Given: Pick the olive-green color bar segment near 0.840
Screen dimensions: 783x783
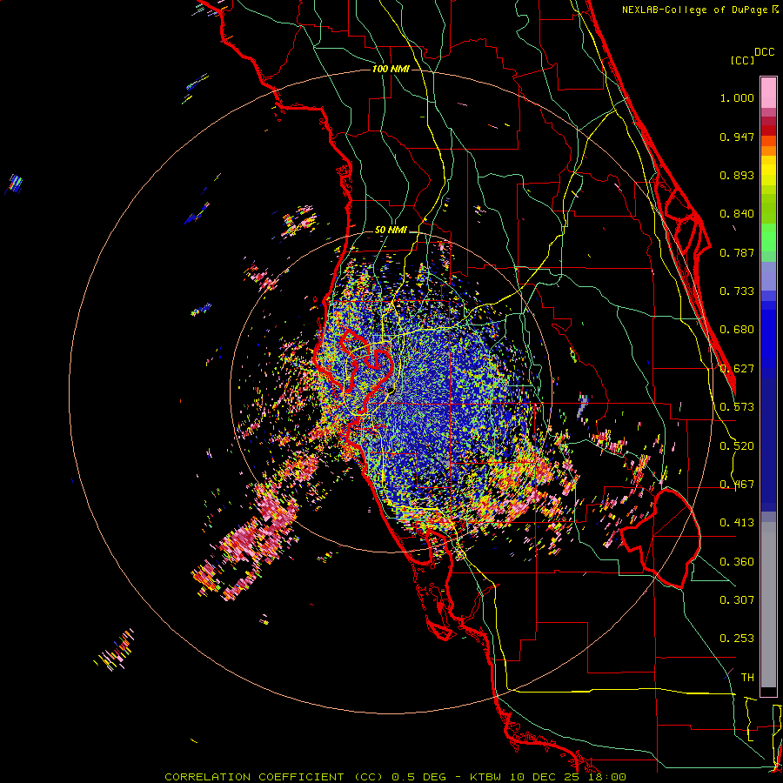Looking at the screenshot, I should click(x=768, y=208).
